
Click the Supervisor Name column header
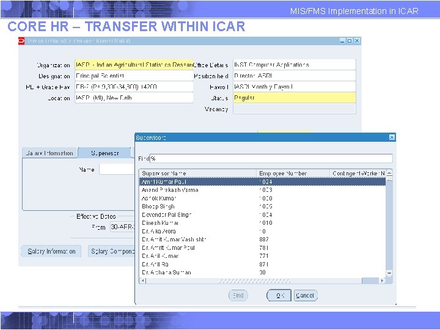[198, 174]
